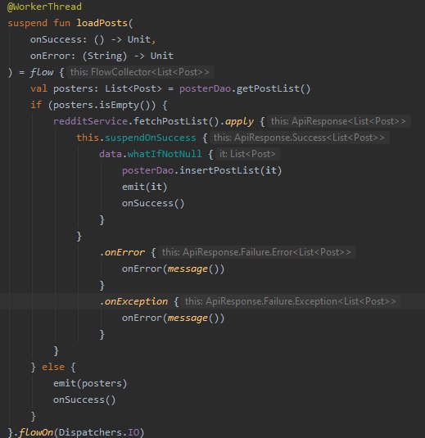The height and width of the screenshot is (438, 425).
Task: Click the flowOn call
Action: pyautogui.click(x=36, y=432)
